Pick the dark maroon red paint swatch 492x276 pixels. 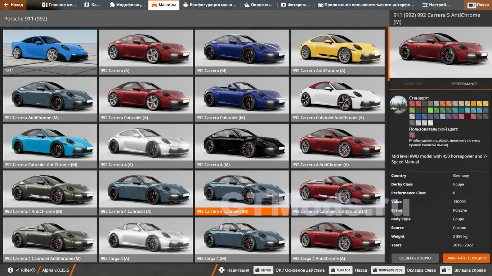468,116
